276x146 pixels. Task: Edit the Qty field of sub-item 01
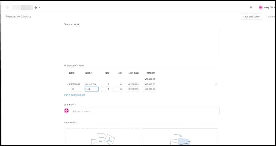105,89
